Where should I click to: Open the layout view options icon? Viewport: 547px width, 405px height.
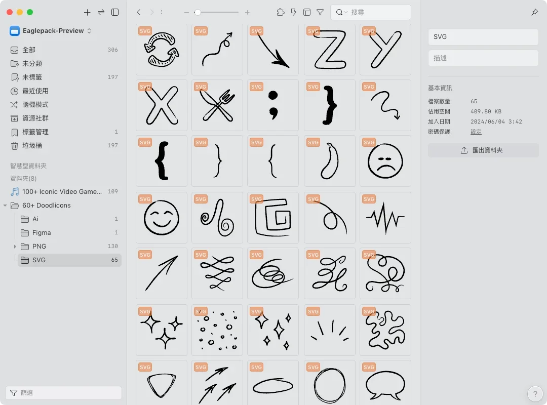(x=307, y=12)
